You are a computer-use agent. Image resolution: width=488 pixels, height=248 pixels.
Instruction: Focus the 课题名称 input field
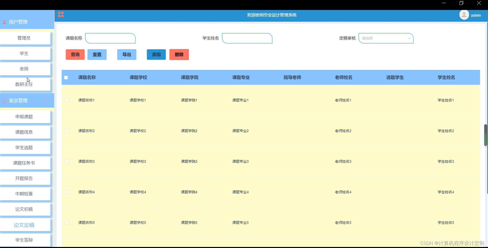pyautogui.click(x=110, y=38)
